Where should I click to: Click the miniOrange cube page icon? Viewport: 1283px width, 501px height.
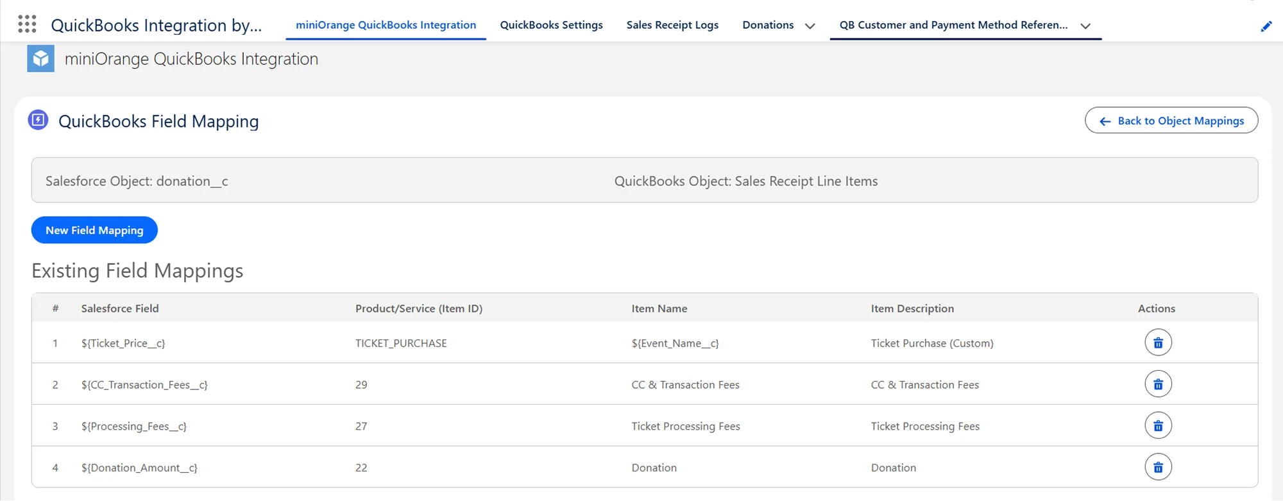[40, 58]
